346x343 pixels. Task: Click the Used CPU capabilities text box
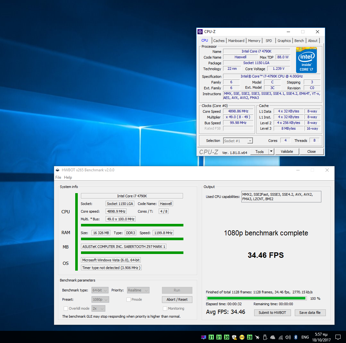281,197
